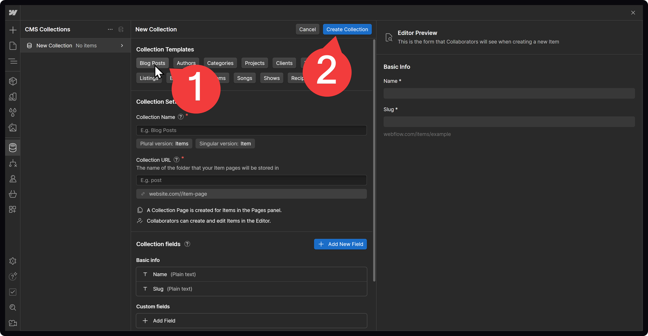Switch to the Projects template

(255, 63)
